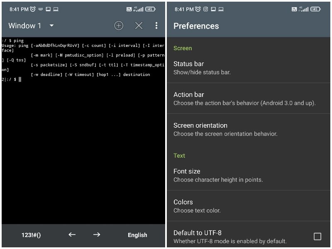Open Colors text color setting

pos(249,206)
